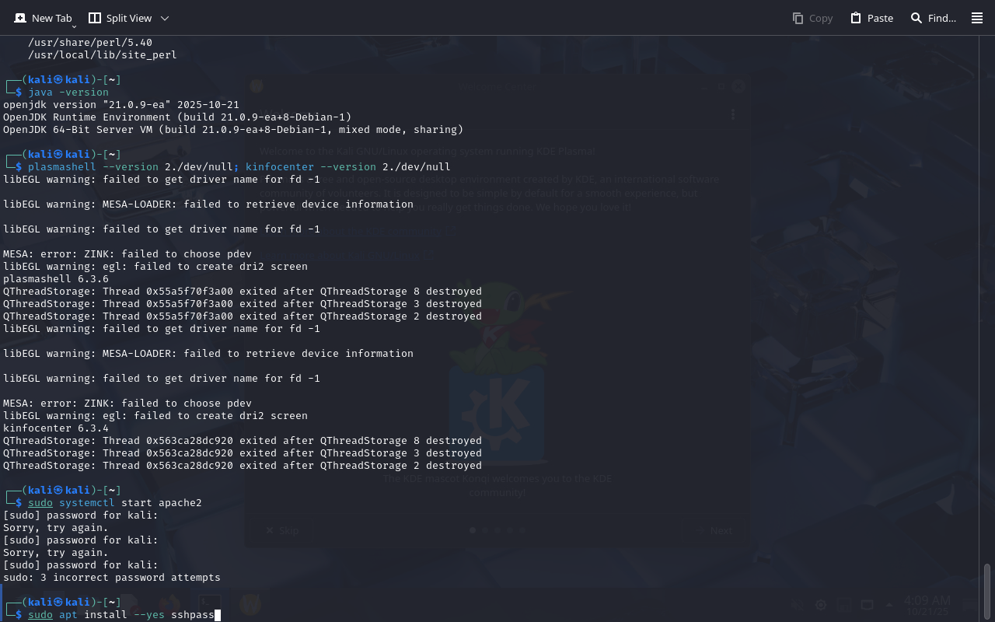Click the Copy toolbar button
This screenshot has width=995, height=622.
812,18
